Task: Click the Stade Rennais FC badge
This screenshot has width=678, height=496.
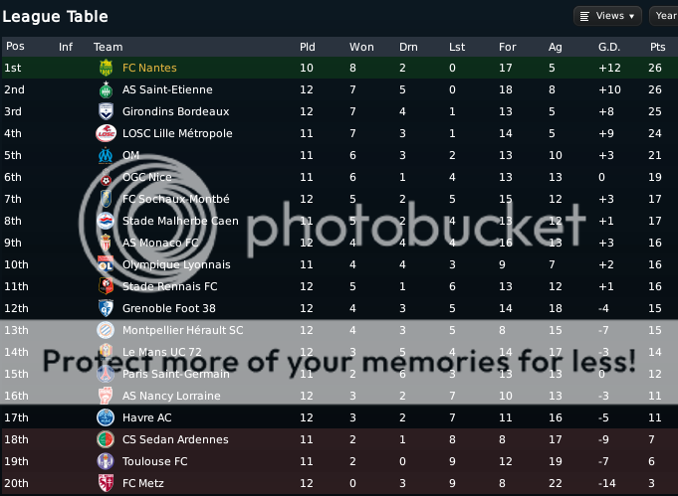Action: [105, 287]
